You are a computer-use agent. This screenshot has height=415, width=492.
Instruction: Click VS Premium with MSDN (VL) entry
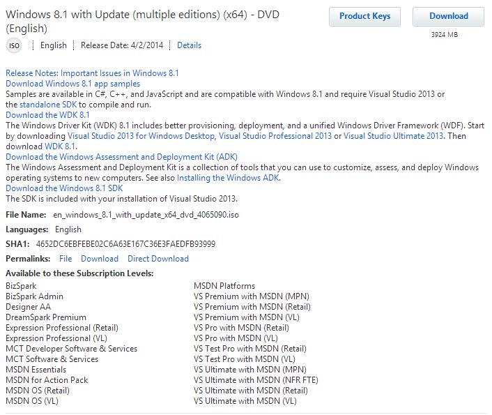(x=247, y=317)
